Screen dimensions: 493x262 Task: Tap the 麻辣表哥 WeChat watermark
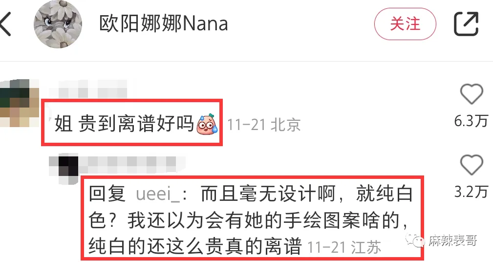tap(441, 240)
